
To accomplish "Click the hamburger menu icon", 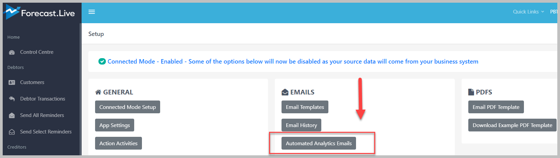I will click(92, 12).
